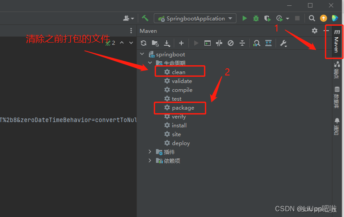Execute Maven goal icon
The height and width of the screenshot is (217, 344).
click(x=207, y=43)
